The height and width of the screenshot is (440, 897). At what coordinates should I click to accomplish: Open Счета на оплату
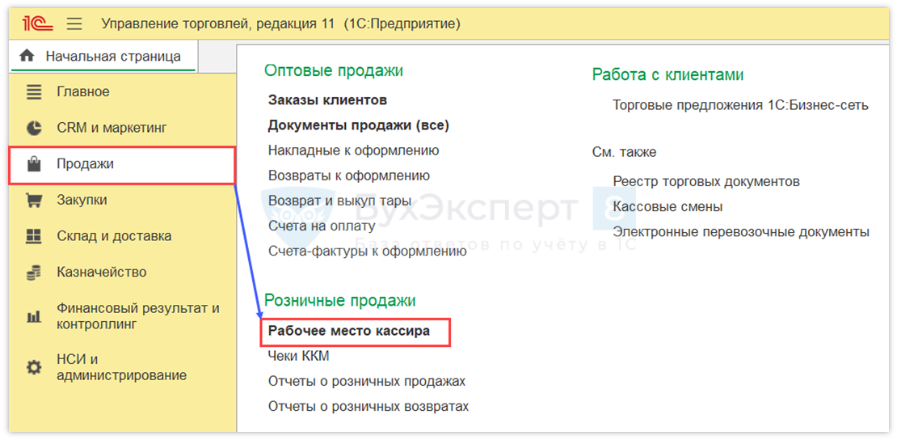(322, 226)
